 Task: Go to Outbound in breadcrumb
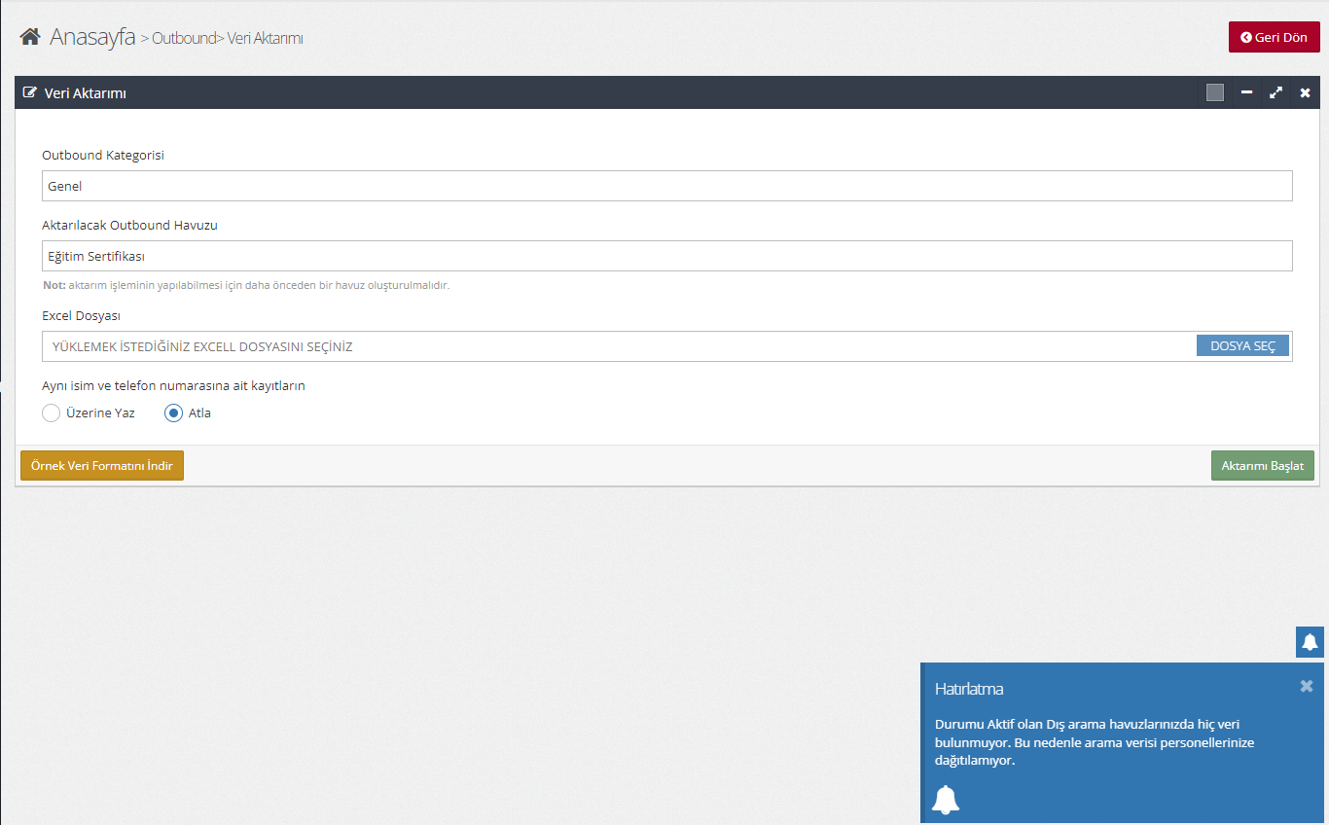[x=183, y=38]
